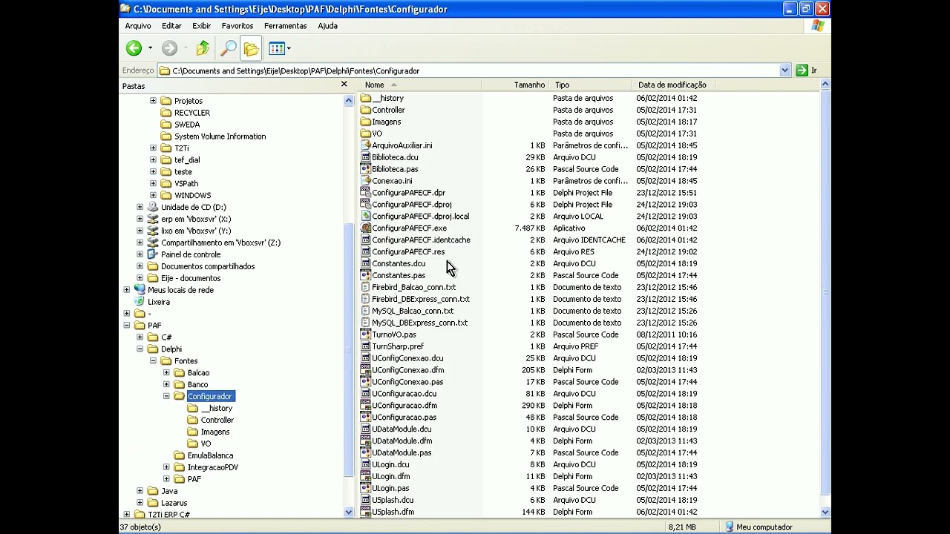Select the ConfiguraPAFECF.dpr file icon
The height and width of the screenshot is (534, 950).
365,193
